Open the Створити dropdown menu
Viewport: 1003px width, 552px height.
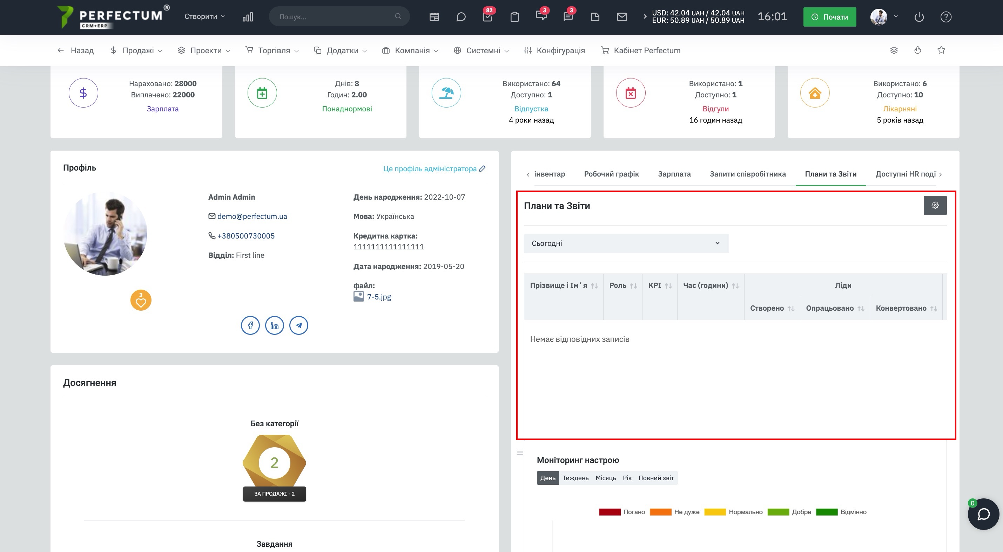click(204, 16)
